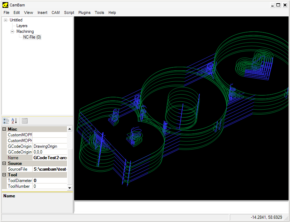290x222 pixels.
Task: Select the Layers tree item
Action: pos(22,26)
